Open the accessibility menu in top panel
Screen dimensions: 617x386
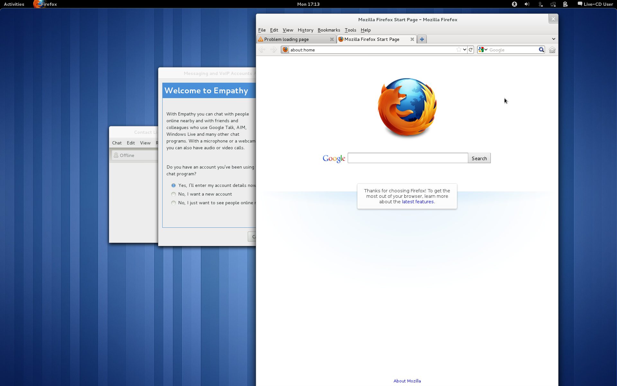coord(514,4)
